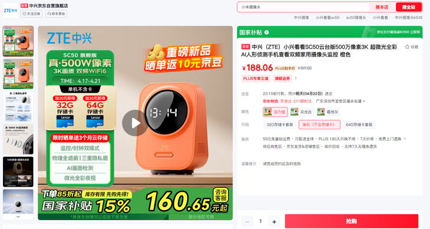Image resolution: width=430 pixels, height=229 pixels.
Task: Increase quantity with plus button
Action: click(274, 221)
